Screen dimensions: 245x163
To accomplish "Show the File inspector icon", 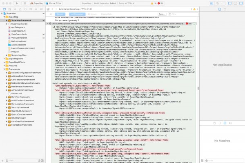I will [x=220, y=9].
